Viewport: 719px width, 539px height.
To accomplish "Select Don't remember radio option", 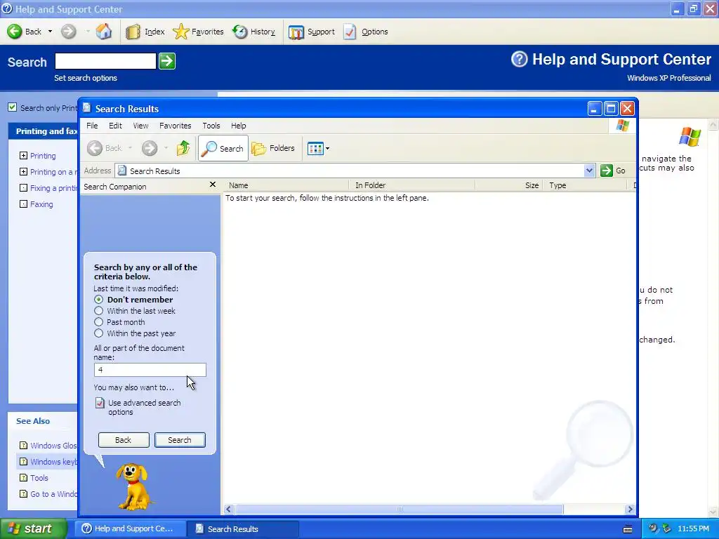I will coord(98,299).
